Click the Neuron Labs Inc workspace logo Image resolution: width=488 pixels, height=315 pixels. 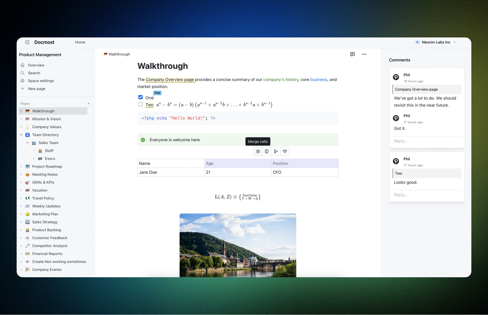coord(418,42)
